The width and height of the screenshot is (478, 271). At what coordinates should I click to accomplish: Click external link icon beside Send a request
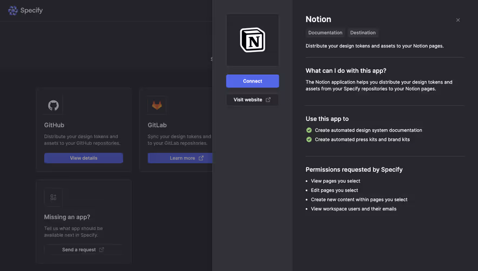[x=102, y=249]
